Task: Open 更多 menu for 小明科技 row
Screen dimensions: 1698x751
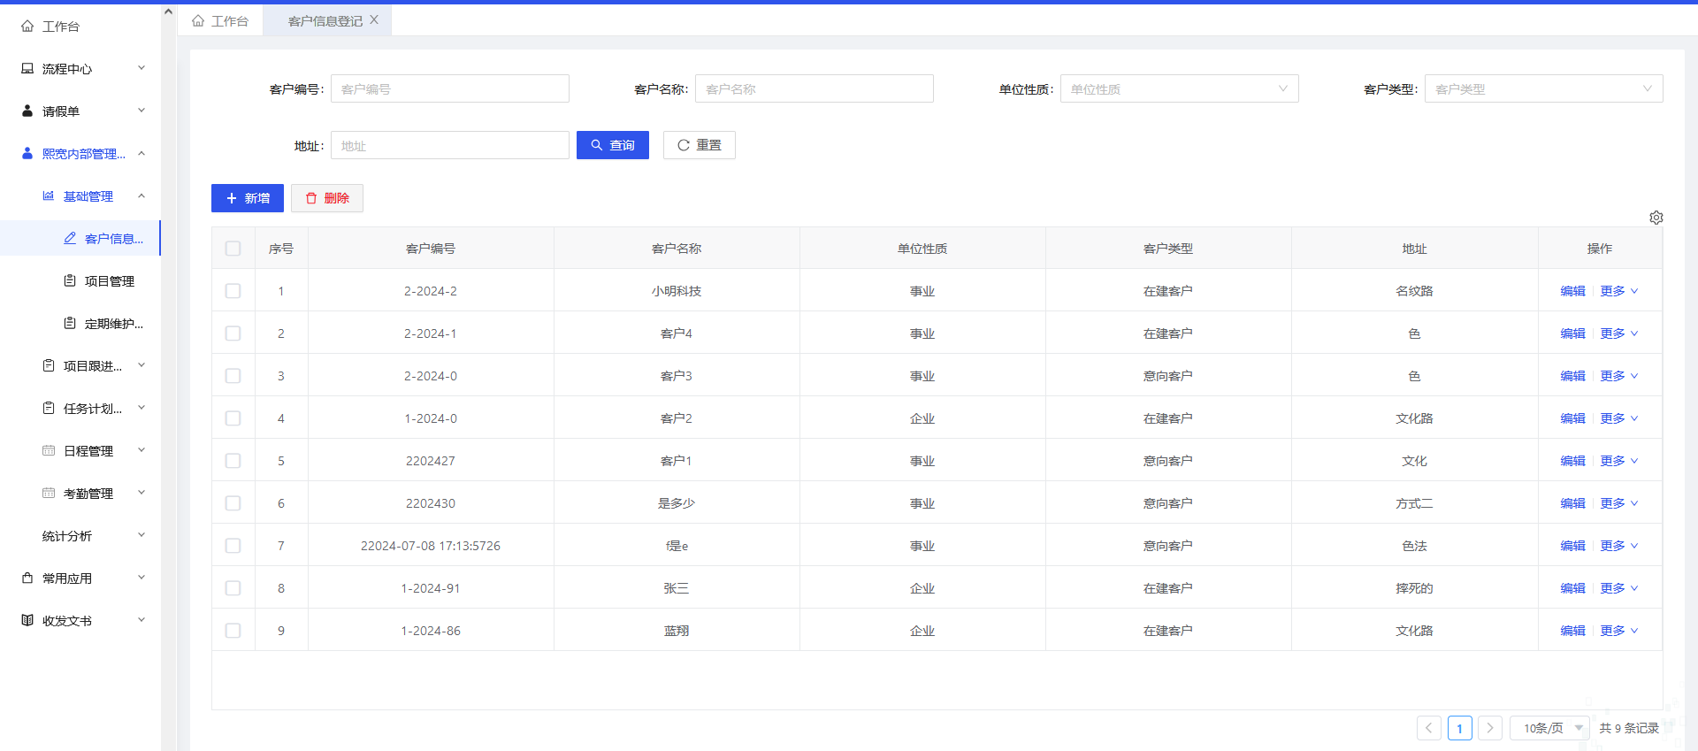Action: click(x=1619, y=291)
